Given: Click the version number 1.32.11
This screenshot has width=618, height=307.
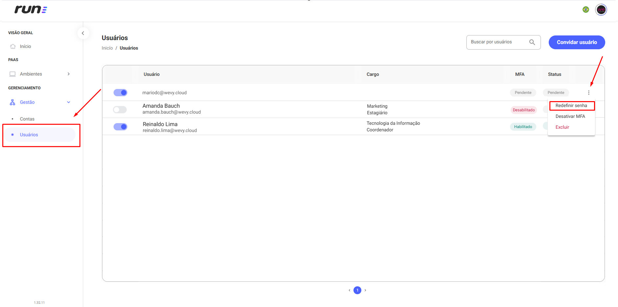Looking at the screenshot, I should (39, 302).
